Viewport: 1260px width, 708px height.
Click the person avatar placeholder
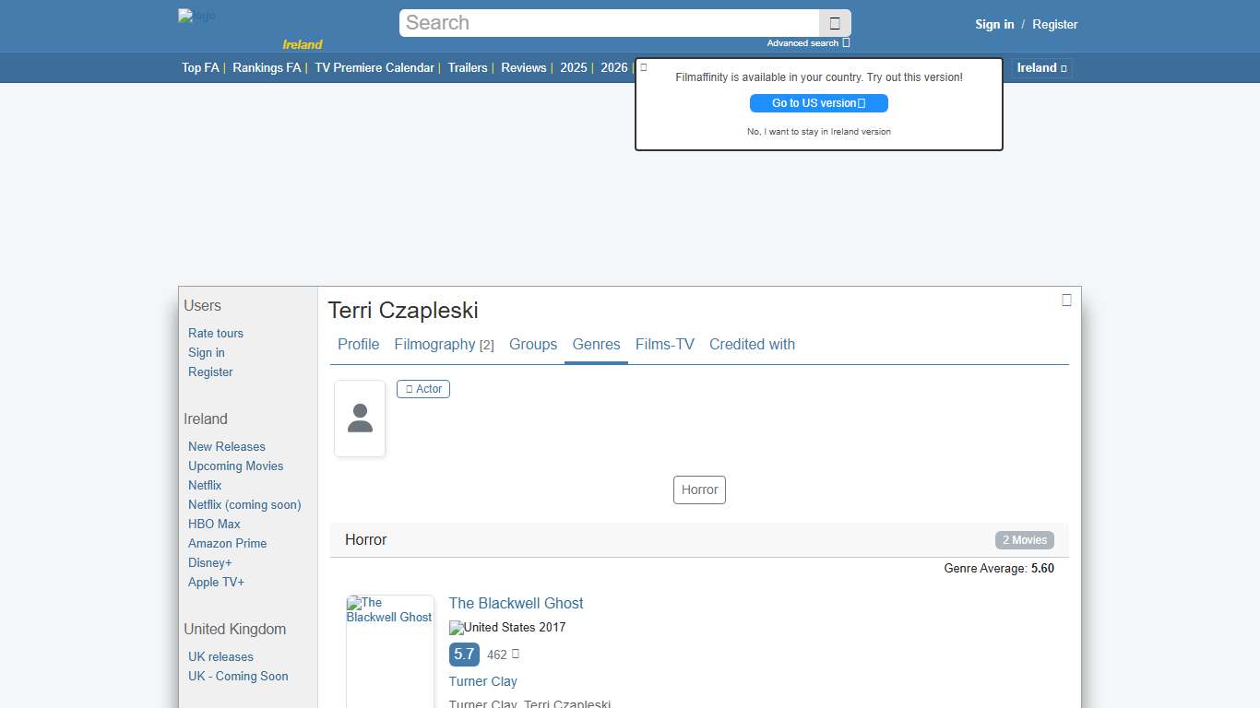tap(360, 419)
